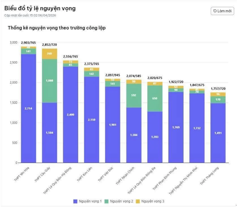The height and width of the screenshot is (207, 244).
Task: Click the 2,903/765 total label
Action: [x=29, y=42]
